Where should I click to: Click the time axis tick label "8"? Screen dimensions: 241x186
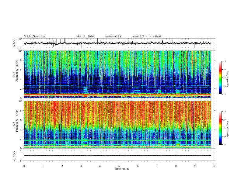[176, 166]
